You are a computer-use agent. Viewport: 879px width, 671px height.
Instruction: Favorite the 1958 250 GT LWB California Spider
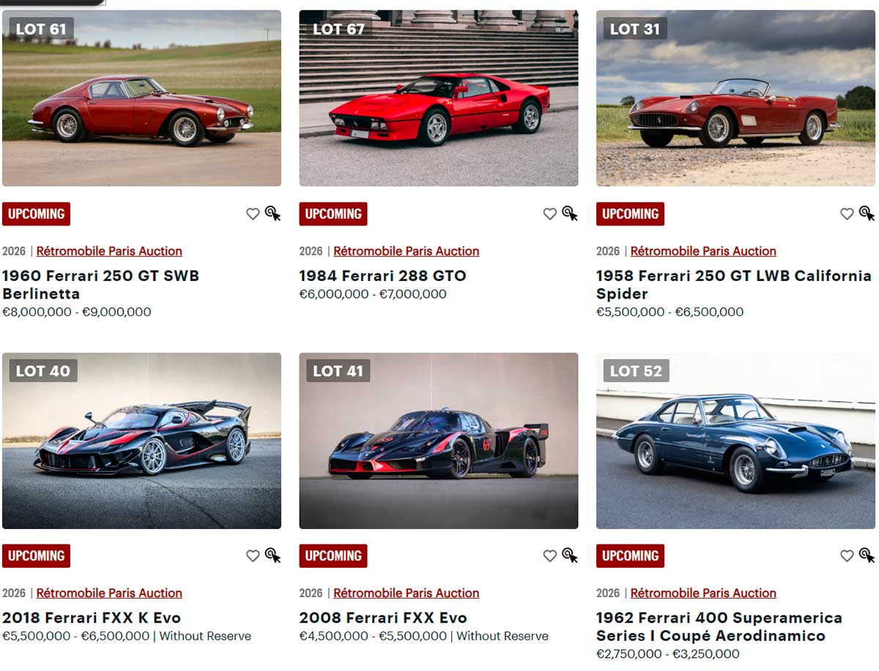[x=847, y=214]
